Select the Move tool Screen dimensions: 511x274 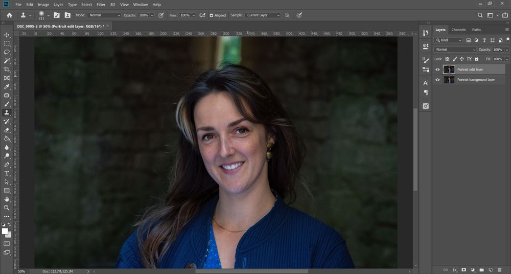(7, 35)
